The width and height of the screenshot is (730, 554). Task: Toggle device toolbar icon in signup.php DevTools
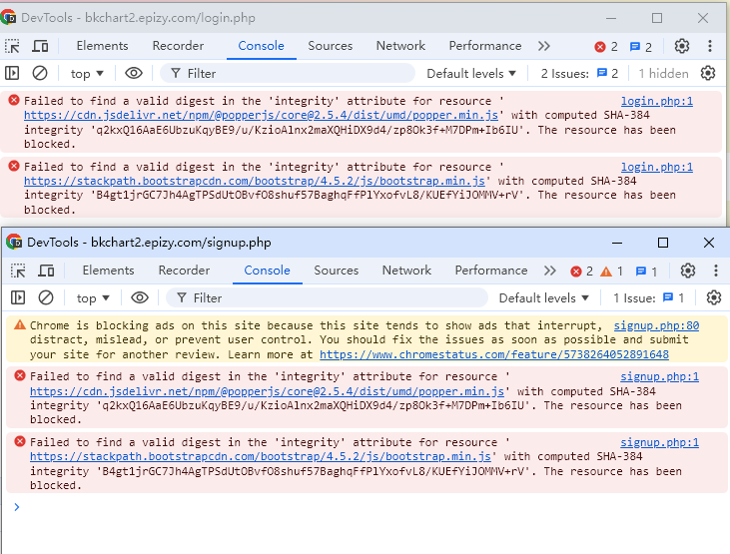[46, 271]
